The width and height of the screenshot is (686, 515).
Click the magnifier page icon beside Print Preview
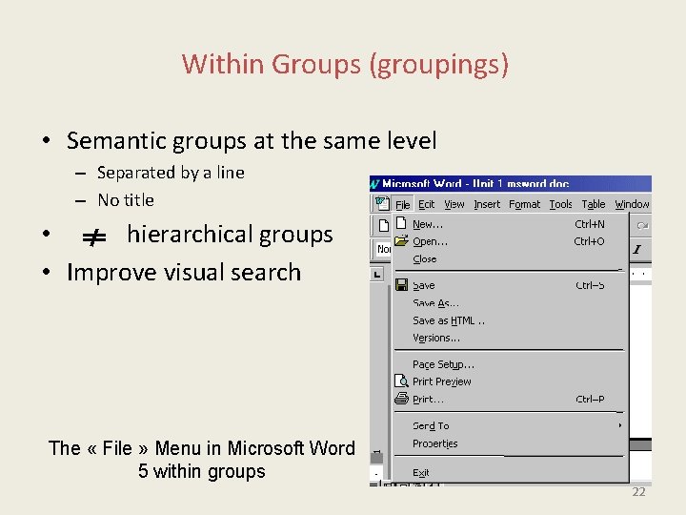[x=401, y=381]
